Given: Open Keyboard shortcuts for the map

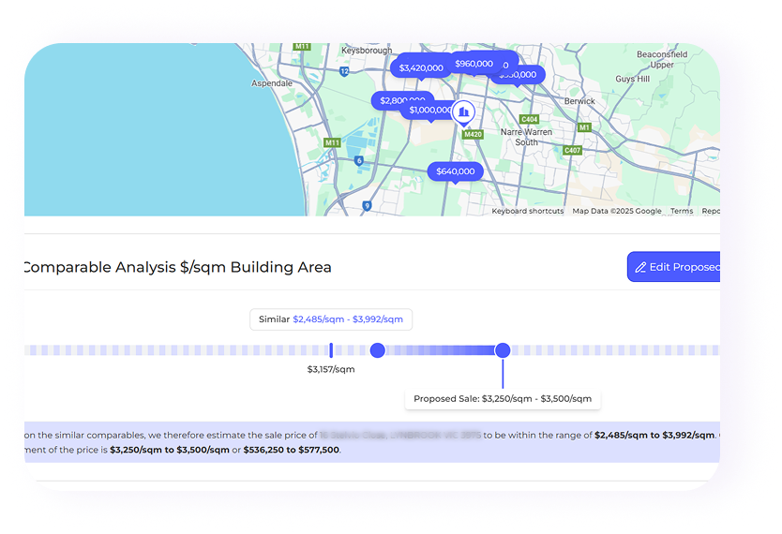Looking at the screenshot, I should (x=528, y=211).
